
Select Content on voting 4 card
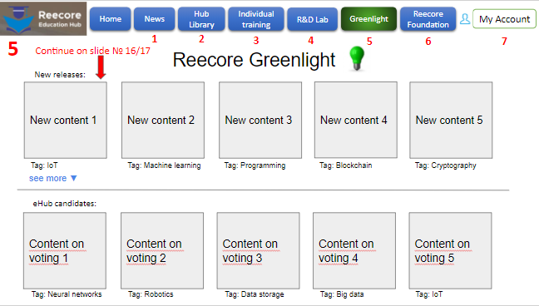(x=354, y=250)
